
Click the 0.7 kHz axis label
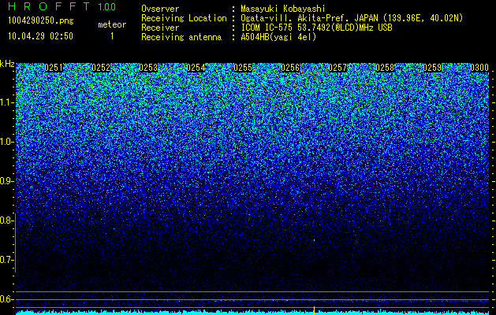pos(6,260)
